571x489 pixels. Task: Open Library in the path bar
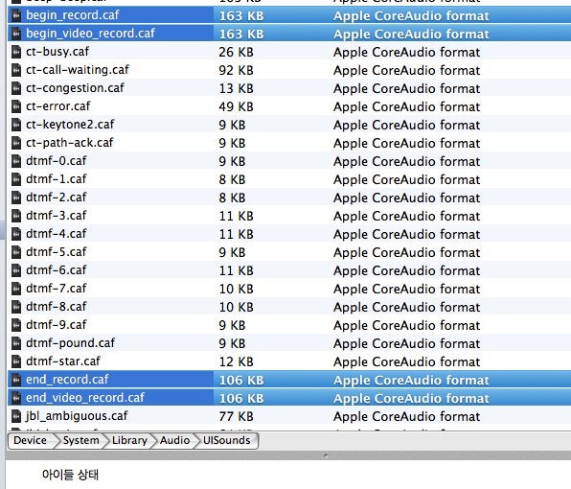point(129,440)
